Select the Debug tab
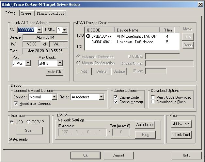This screenshot has height=162, width=205. pyautogui.click(x=10, y=13)
